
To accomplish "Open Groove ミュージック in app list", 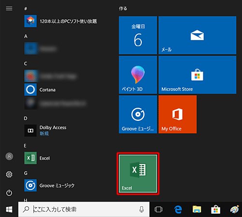I will click(x=49, y=186).
